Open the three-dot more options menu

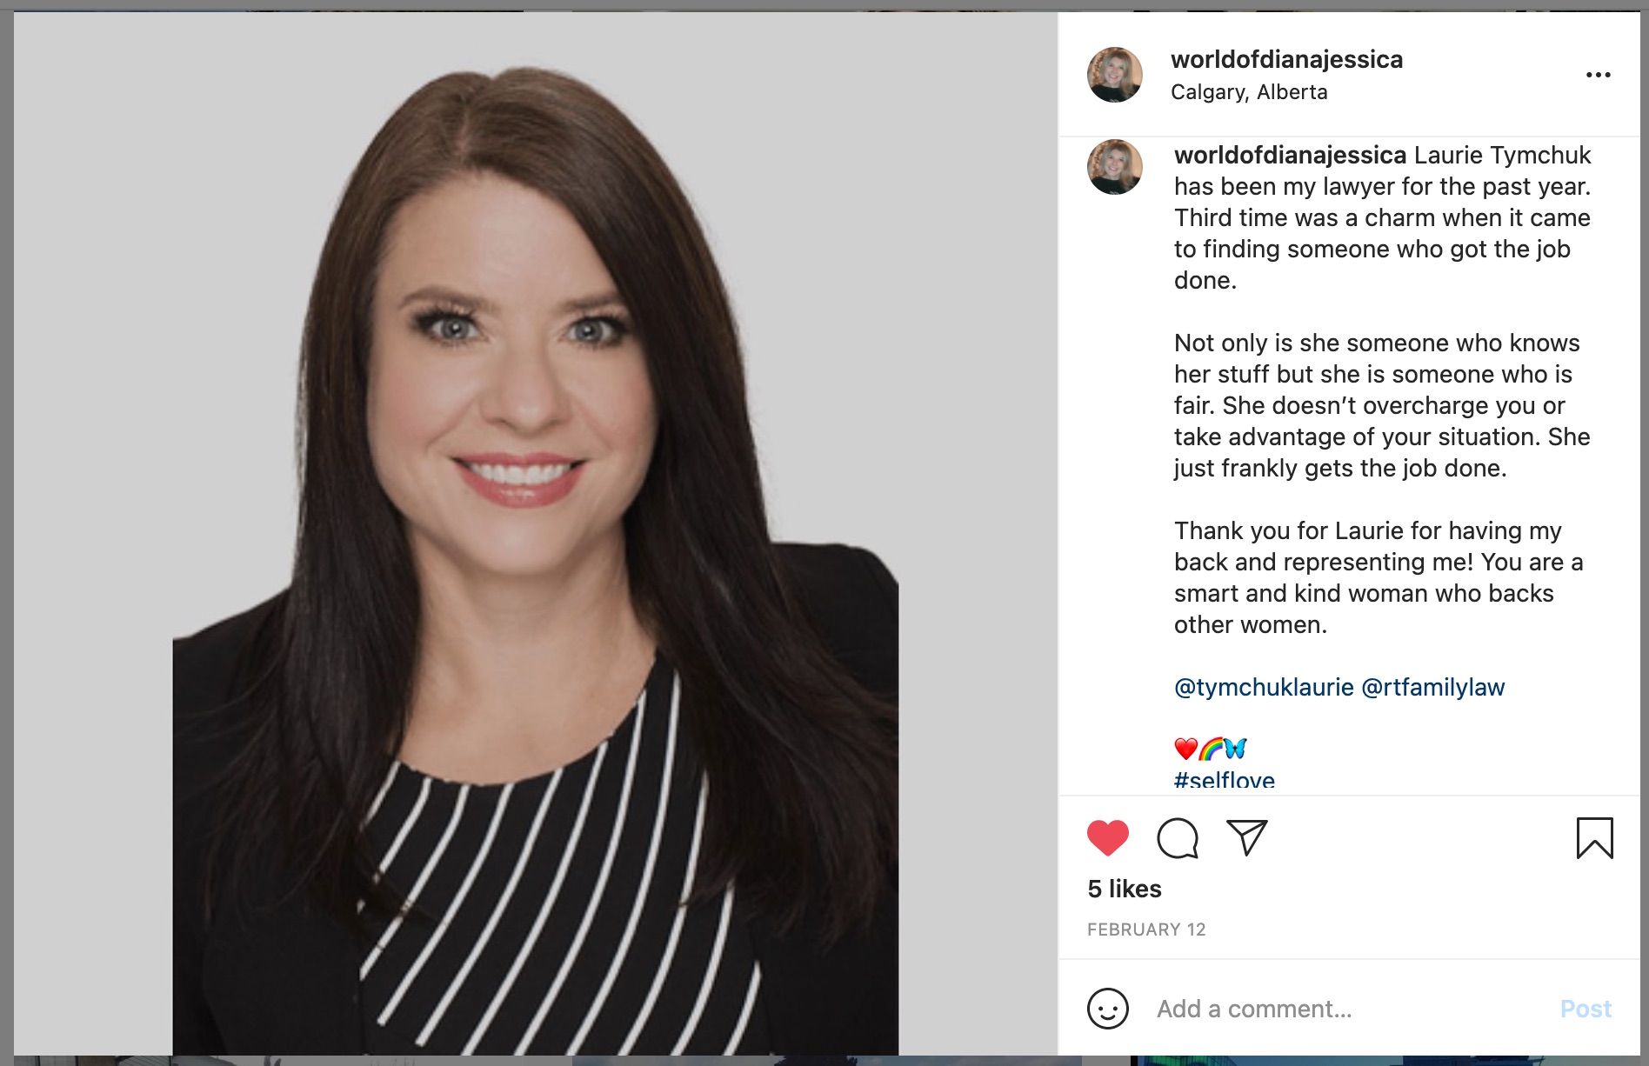coord(1598,75)
